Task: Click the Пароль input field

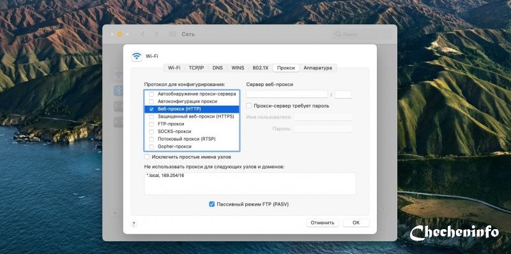Action: click(323, 129)
